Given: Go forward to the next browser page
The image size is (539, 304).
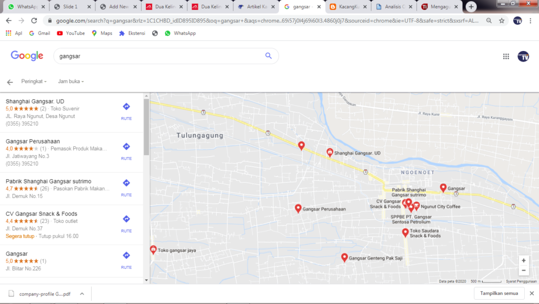Looking at the screenshot, I should coord(21,21).
